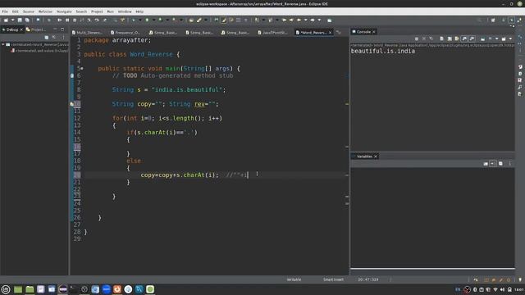Screen dimensions: 525x295
Task: Minimize the Debug view panel
Action: 55,29
